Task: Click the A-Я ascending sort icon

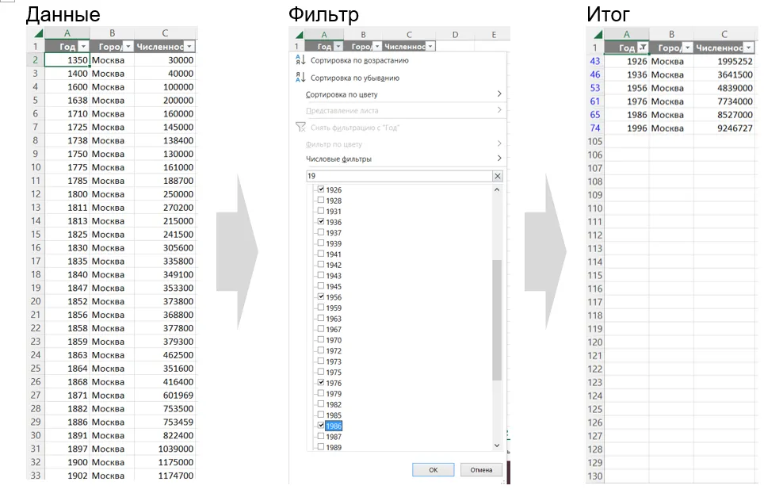Action: tap(300, 60)
